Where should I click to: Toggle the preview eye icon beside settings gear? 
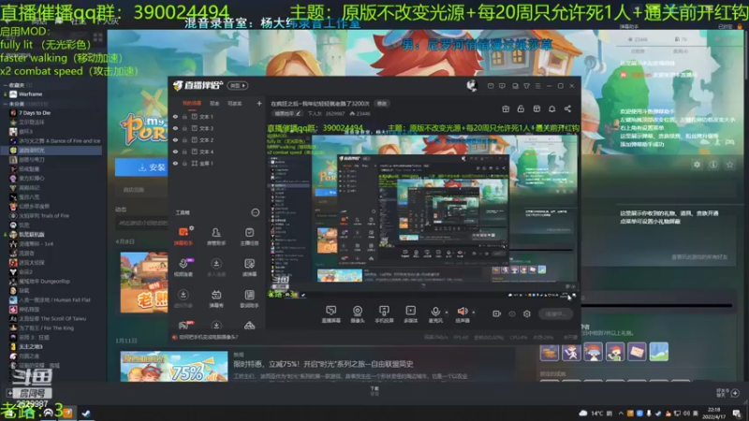tap(512, 313)
